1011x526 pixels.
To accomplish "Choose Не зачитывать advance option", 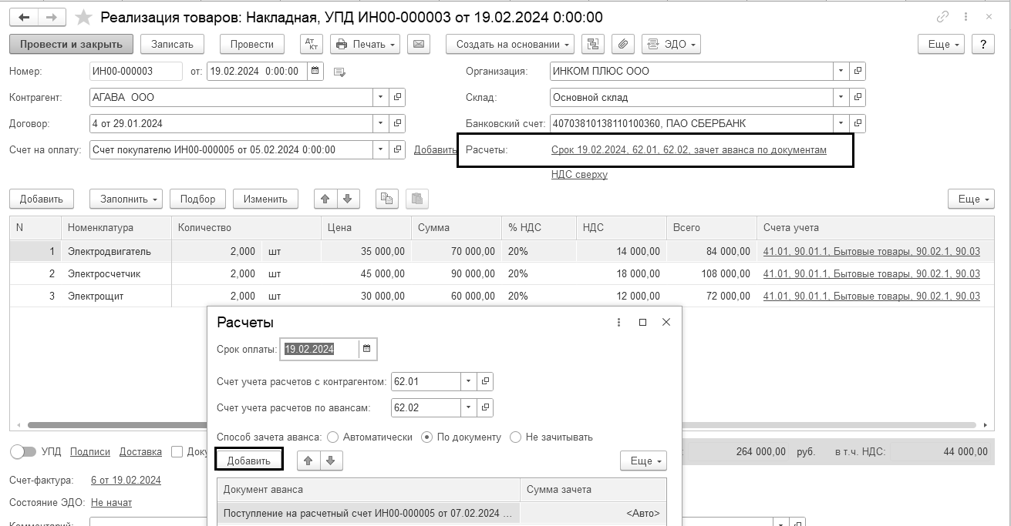I will coord(516,437).
